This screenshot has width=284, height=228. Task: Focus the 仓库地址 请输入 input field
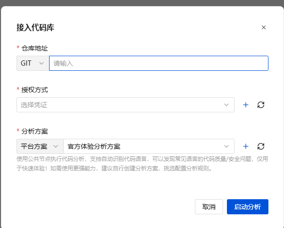[x=159, y=63]
